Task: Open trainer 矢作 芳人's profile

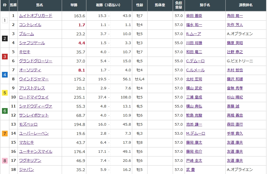Action: [x=235, y=25]
